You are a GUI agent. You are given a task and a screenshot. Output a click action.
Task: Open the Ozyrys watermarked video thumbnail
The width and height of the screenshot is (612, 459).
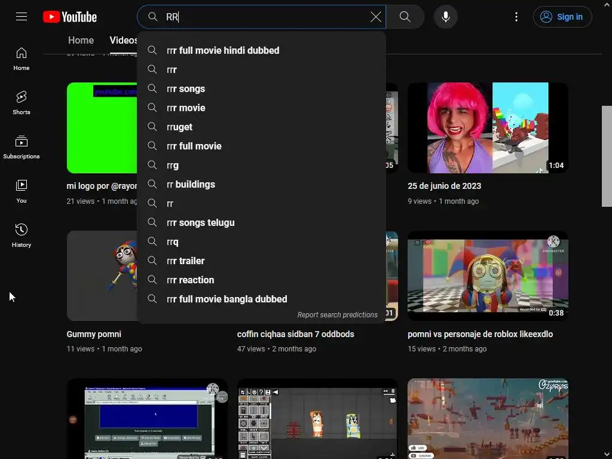[488, 419]
